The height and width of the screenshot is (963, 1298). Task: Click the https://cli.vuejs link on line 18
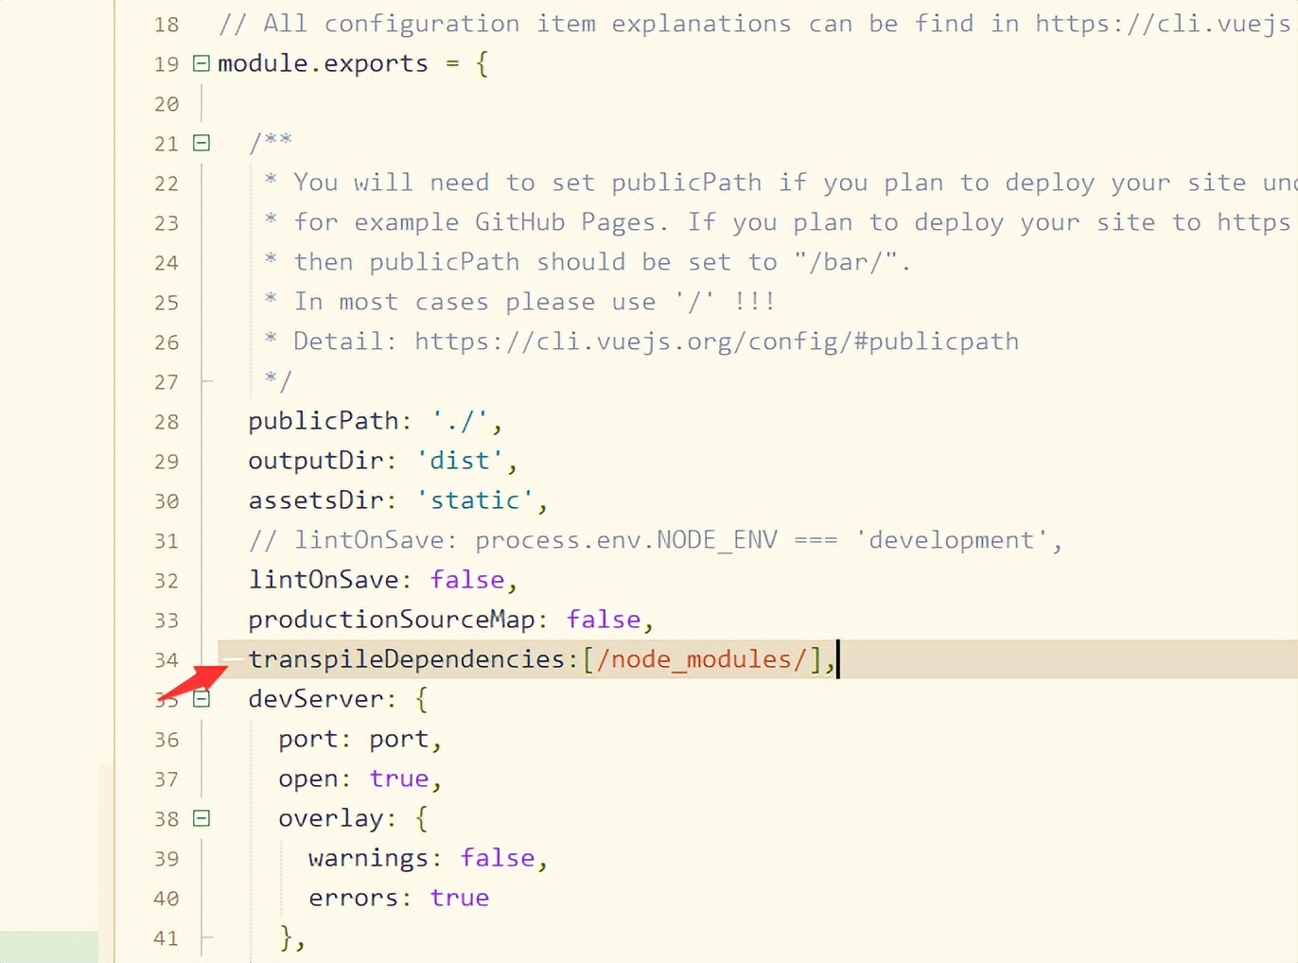click(1166, 24)
